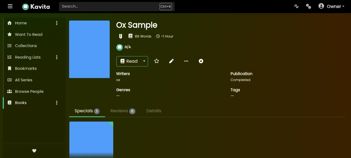
Task: Click the Ox Sample title
Action: click(137, 25)
